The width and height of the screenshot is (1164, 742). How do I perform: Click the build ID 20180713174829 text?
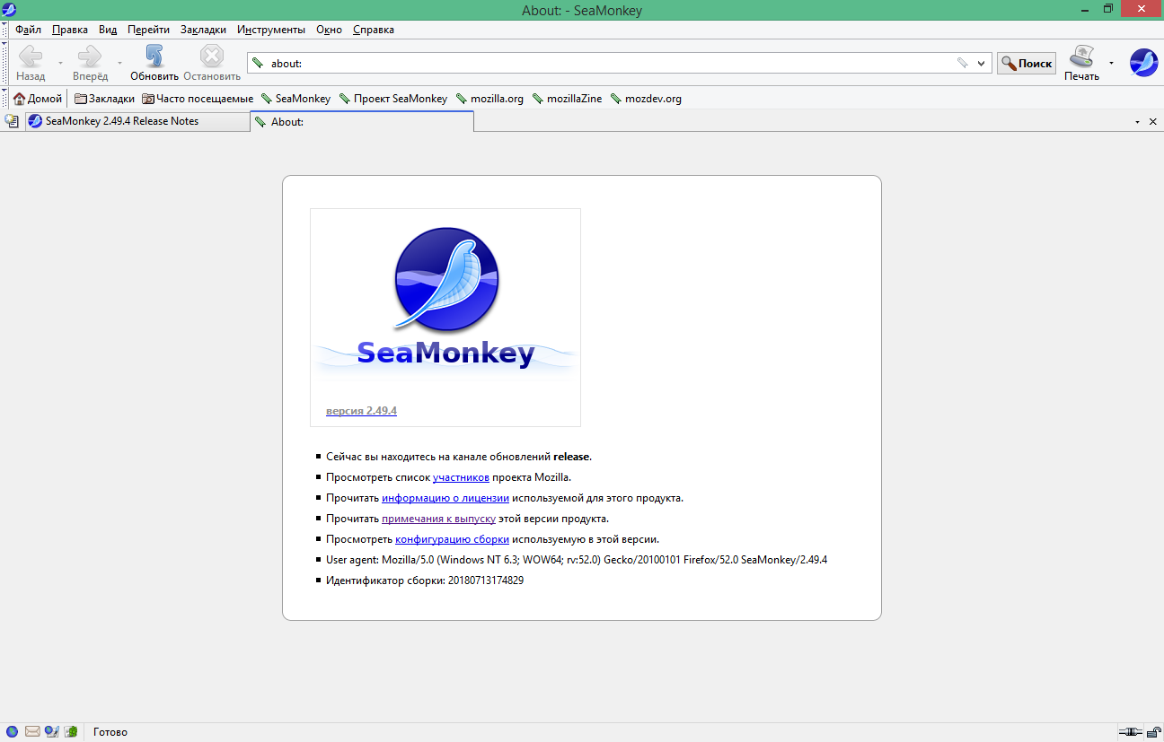[x=486, y=581]
